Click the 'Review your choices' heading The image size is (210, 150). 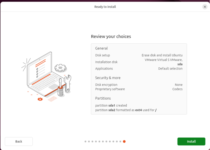(111, 36)
